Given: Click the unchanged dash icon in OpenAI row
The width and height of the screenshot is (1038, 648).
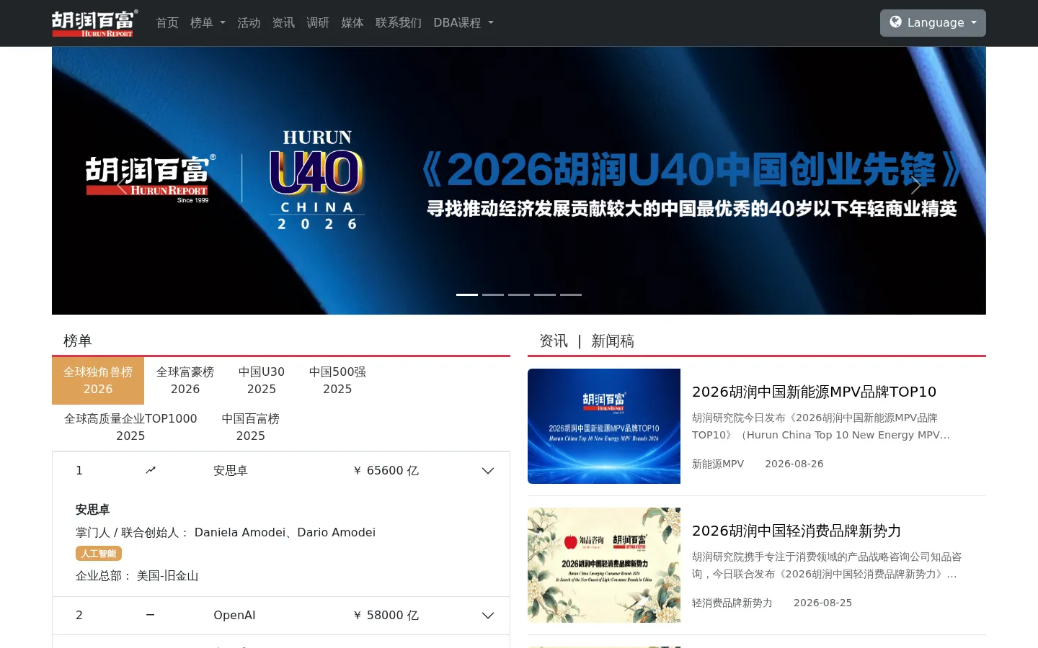Looking at the screenshot, I should pyautogui.click(x=151, y=615).
